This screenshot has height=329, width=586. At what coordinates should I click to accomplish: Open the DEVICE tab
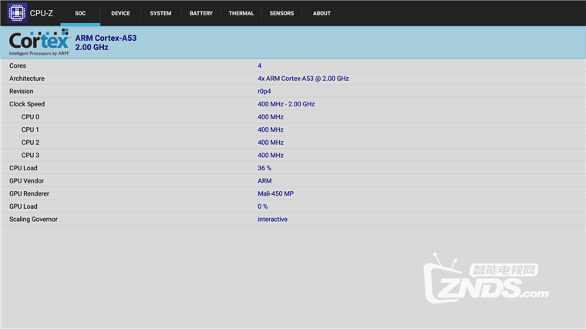coord(120,13)
